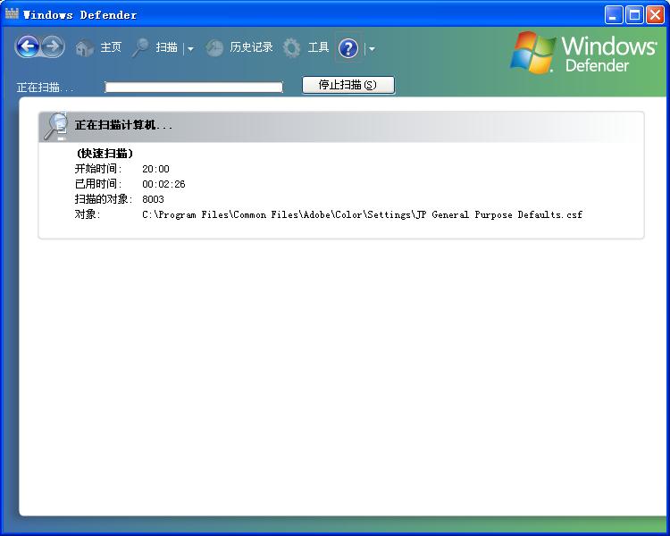Click the 扫描的对象 label
This screenshot has width=670, height=536.
pos(104,199)
